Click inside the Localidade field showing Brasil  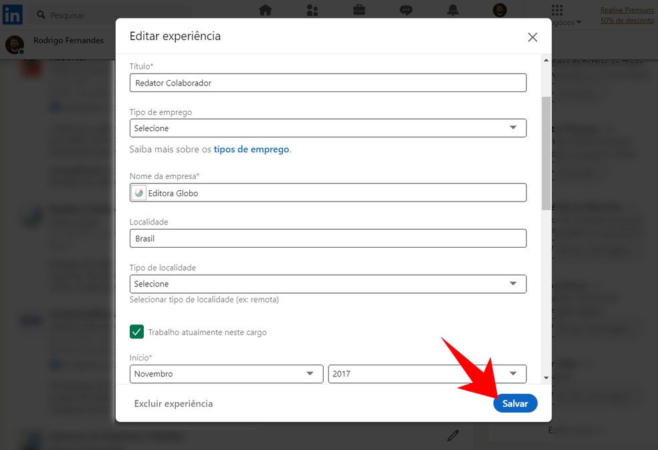coord(328,238)
